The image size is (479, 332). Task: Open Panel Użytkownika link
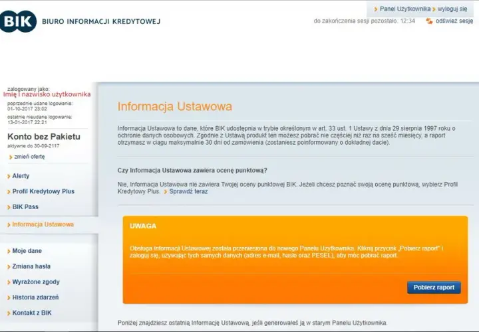coord(405,9)
